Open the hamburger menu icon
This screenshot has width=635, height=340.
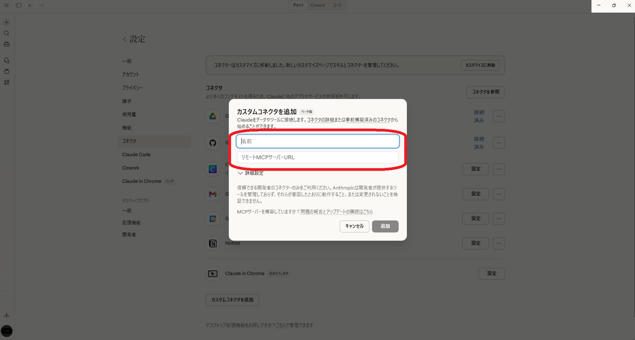tap(6, 5)
